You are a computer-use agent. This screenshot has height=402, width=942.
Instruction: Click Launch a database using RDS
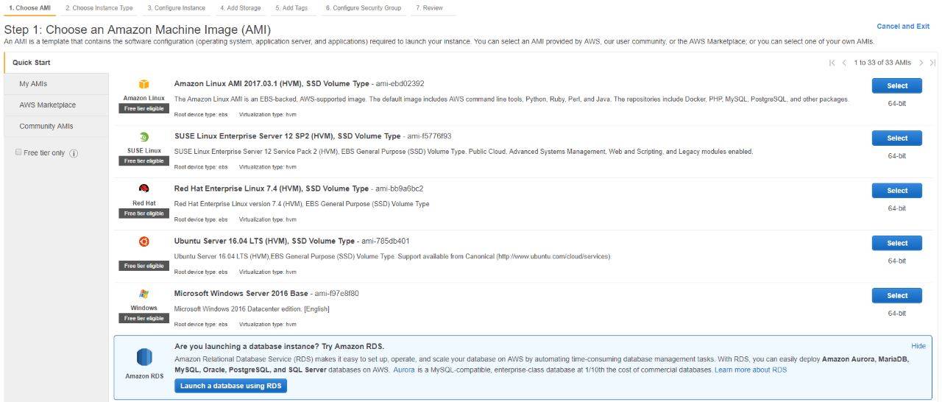[230, 386]
